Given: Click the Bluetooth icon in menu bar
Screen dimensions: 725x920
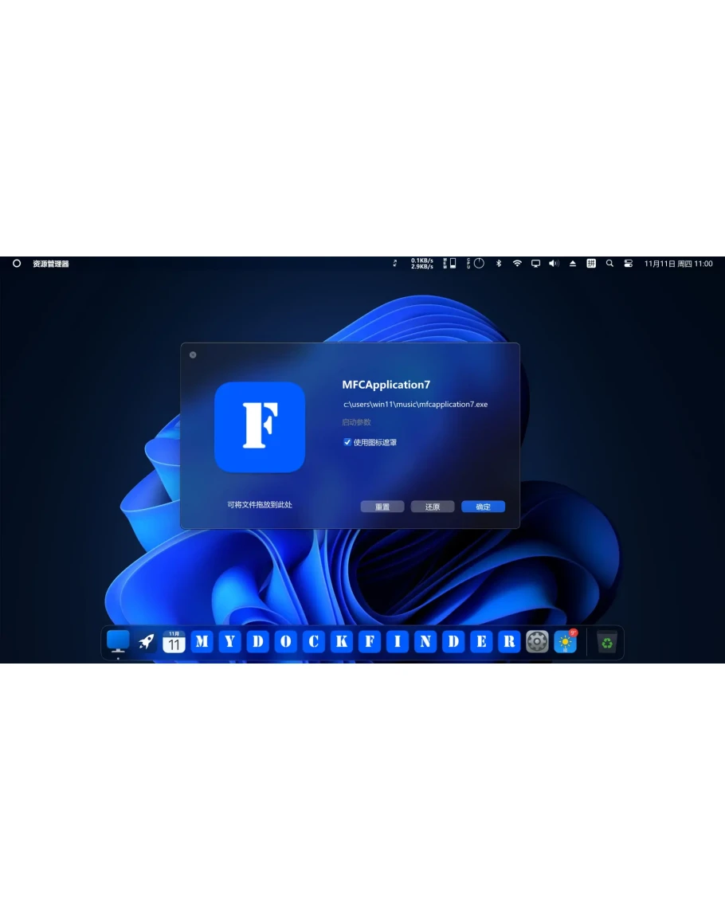Looking at the screenshot, I should click(x=499, y=264).
